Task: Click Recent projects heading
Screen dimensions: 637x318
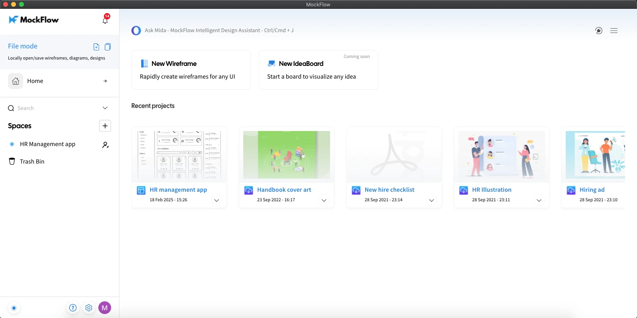Action: (153, 106)
